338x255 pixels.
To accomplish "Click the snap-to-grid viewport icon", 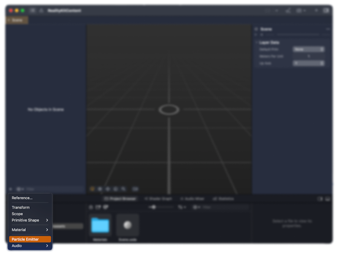I will pyautogui.click(x=109, y=189).
